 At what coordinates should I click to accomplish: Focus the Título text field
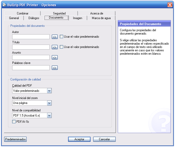31,47
